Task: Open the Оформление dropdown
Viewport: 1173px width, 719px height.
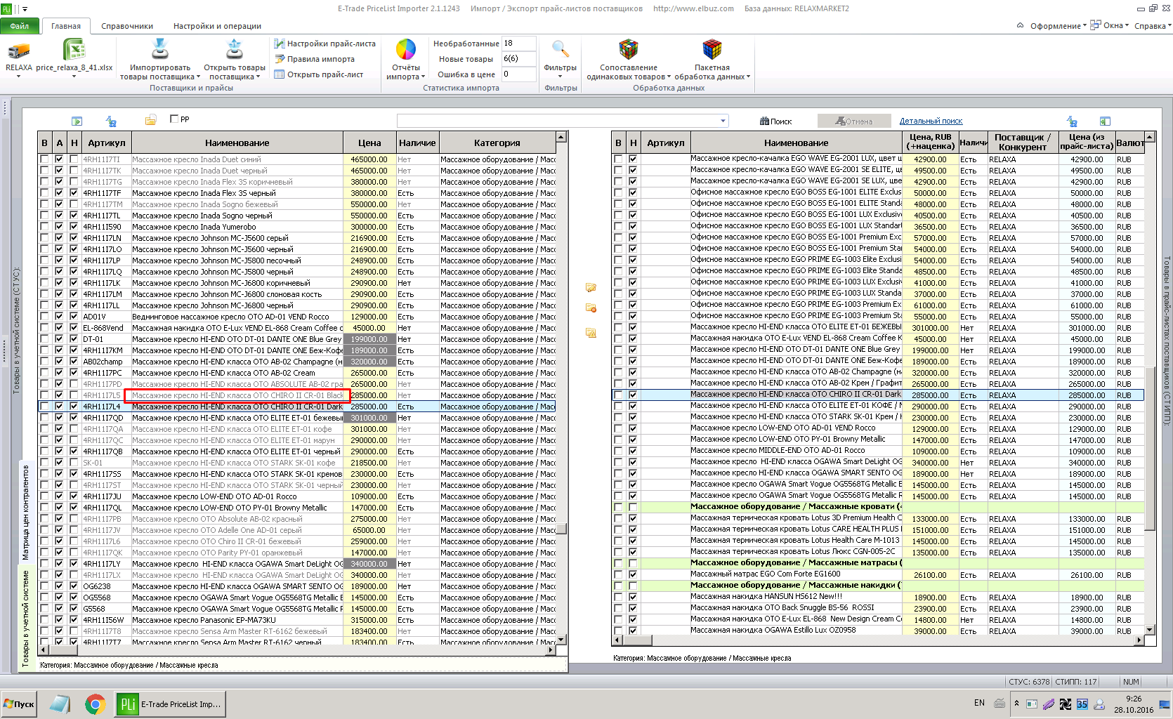Action: point(1058,26)
